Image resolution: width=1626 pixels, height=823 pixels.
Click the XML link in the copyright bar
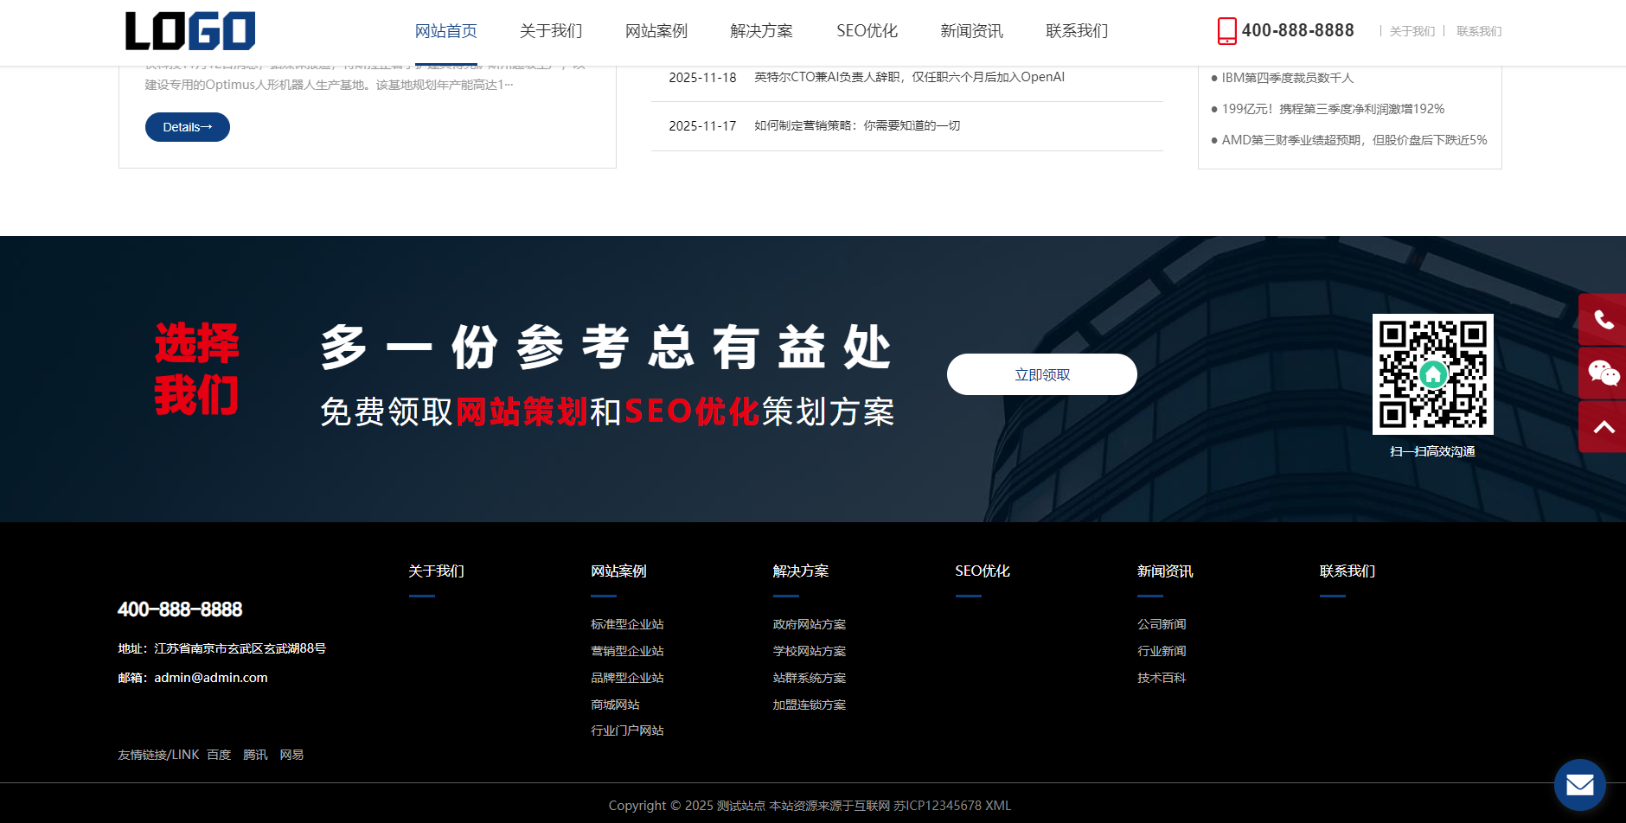click(999, 805)
